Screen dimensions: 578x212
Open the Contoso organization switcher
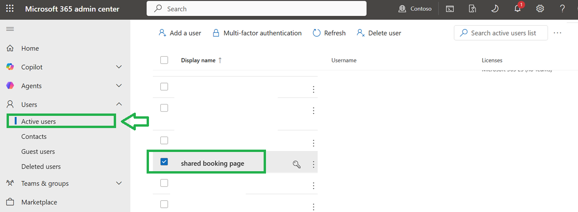pyautogui.click(x=415, y=9)
